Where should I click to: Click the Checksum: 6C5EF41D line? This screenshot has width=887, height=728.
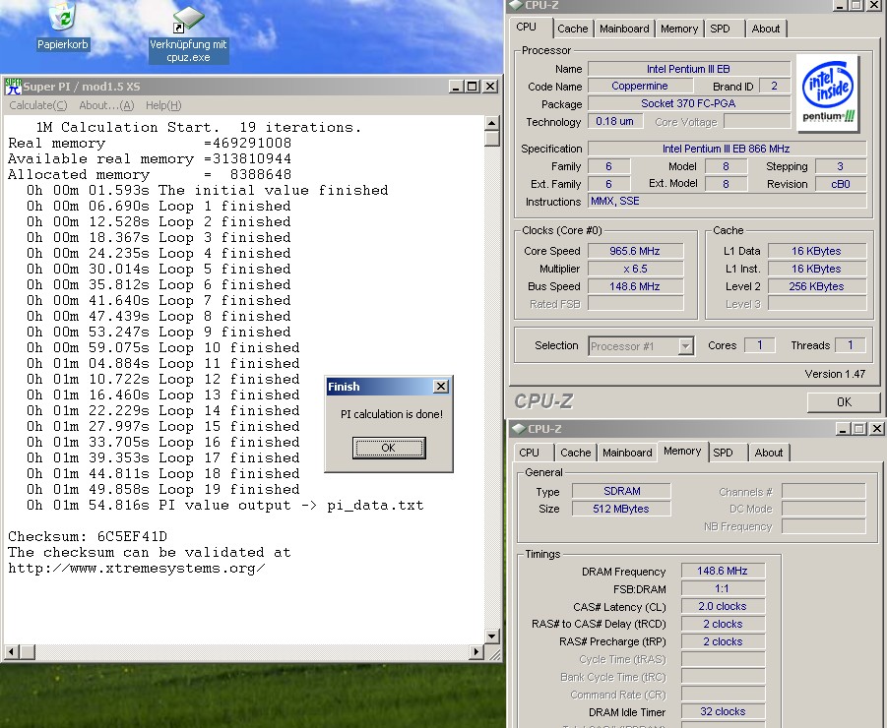88,536
